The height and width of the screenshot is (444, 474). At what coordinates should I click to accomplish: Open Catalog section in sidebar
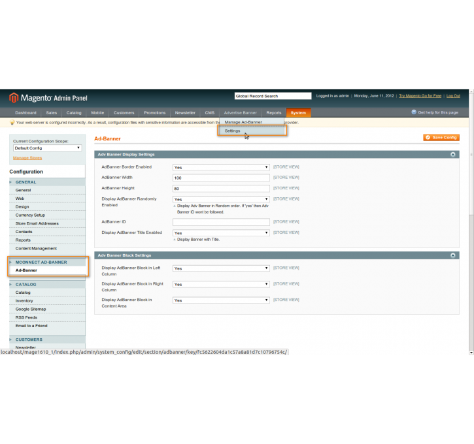click(x=23, y=293)
